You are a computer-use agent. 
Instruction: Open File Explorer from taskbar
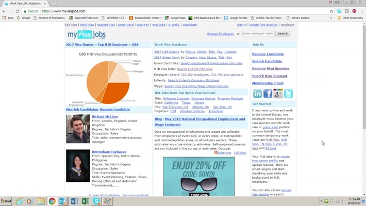point(41,201)
